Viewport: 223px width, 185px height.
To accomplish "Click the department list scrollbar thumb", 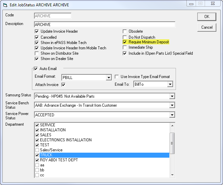I will coord(172,143).
